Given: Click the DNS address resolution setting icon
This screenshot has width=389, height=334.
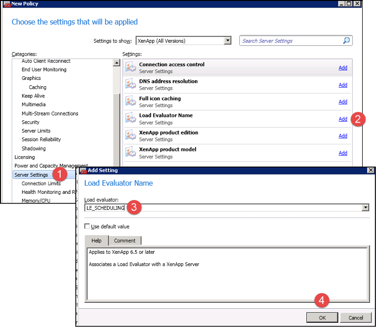Looking at the screenshot, I should click(130, 84).
